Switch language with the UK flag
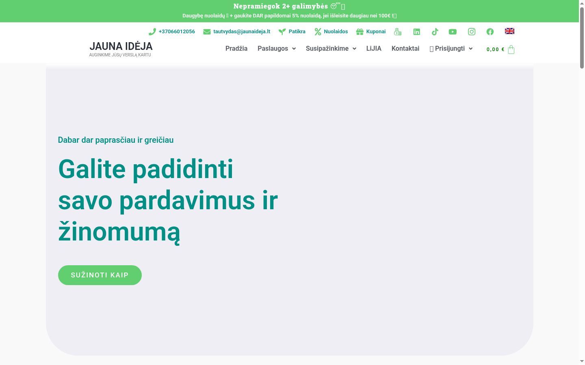The width and height of the screenshot is (585, 365). coord(509,31)
